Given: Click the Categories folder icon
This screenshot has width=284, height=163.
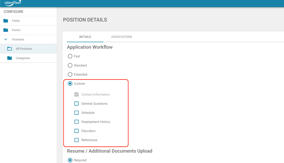Looking at the screenshot, I should 10,58.
